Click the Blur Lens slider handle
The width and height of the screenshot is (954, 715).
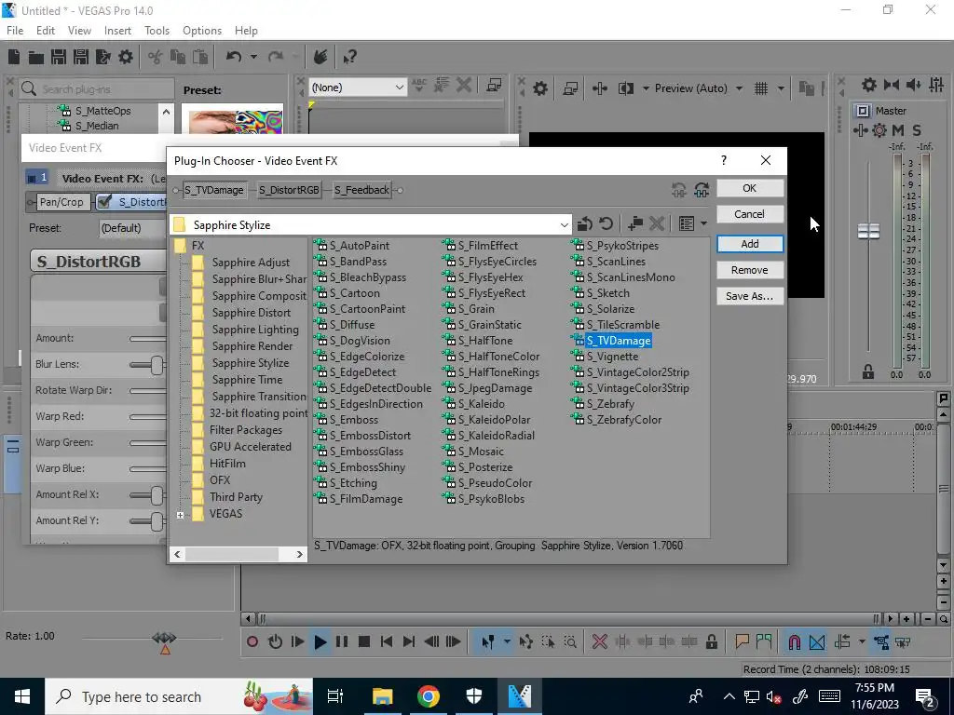coord(157,365)
